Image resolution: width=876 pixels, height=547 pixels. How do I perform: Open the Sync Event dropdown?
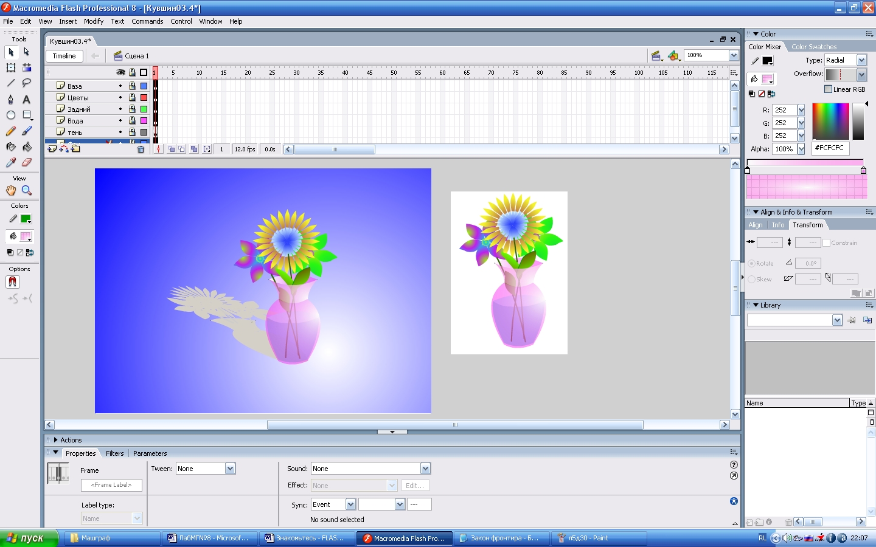(350, 504)
